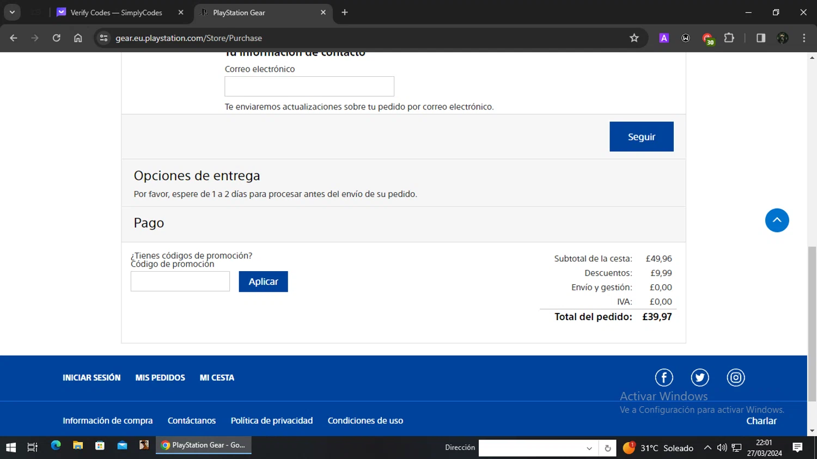Screen dimensions: 817x459
Task: Click the Total del pedido amount £39,97
Action: [x=657, y=317]
